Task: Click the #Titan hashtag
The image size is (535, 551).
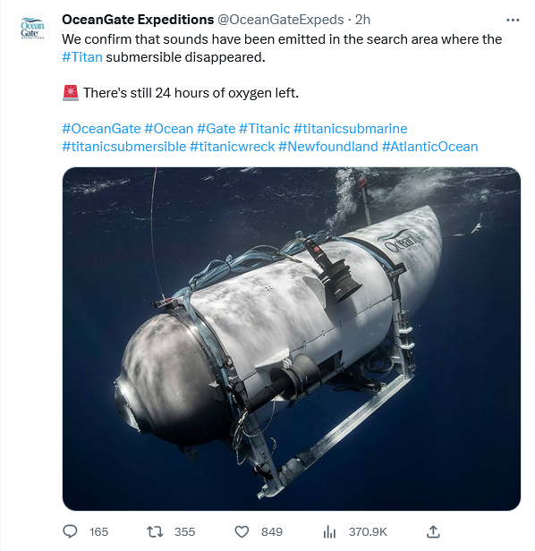Action: (82, 57)
